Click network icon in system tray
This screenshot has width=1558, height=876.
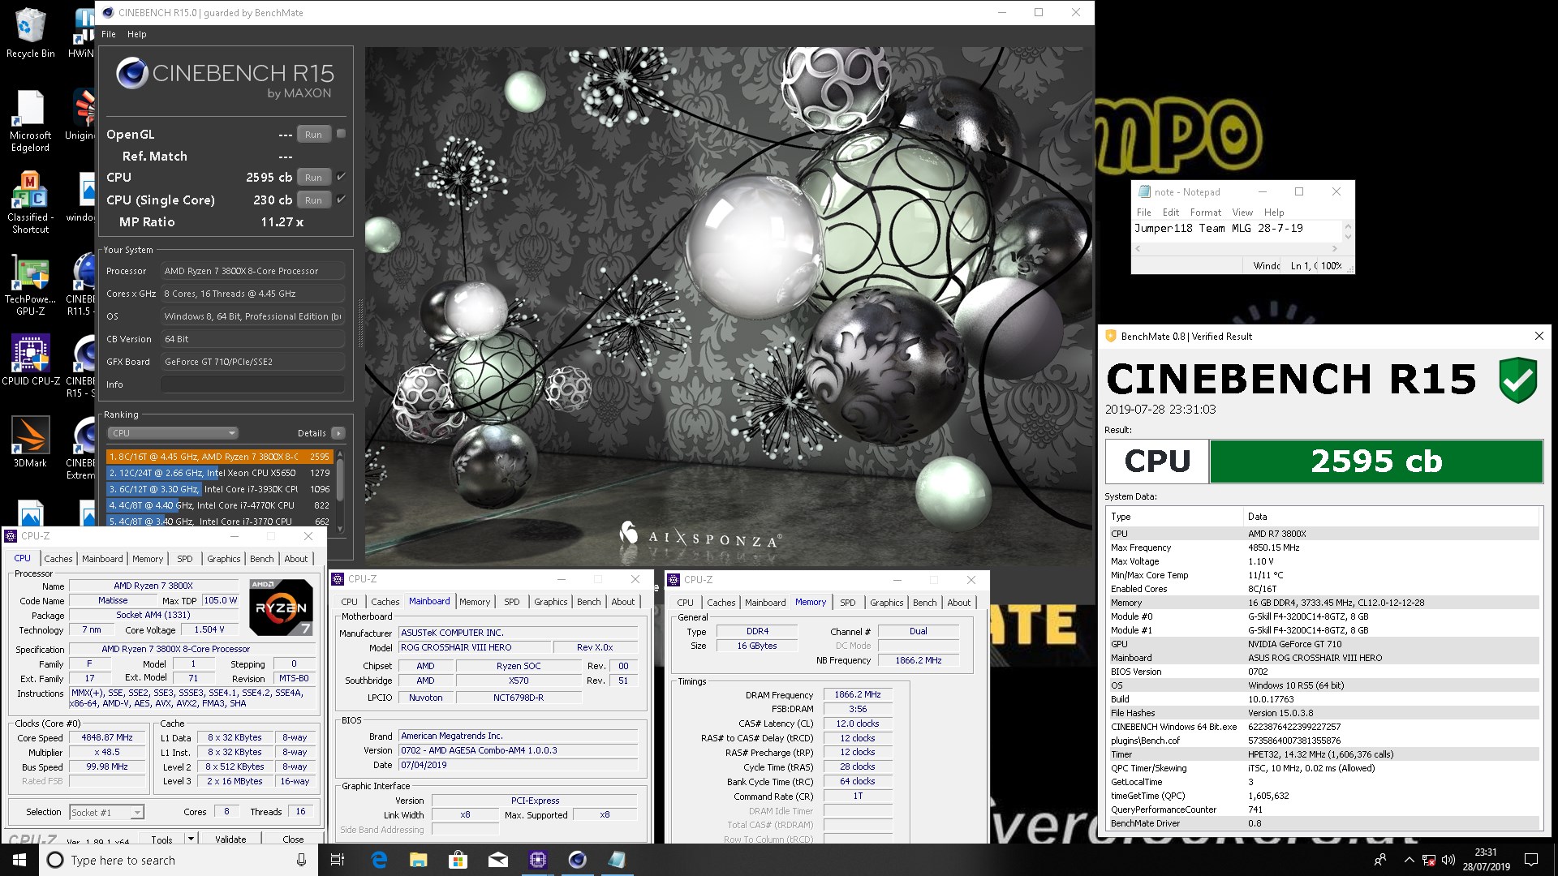pyautogui.click(x=1429, y=860)
